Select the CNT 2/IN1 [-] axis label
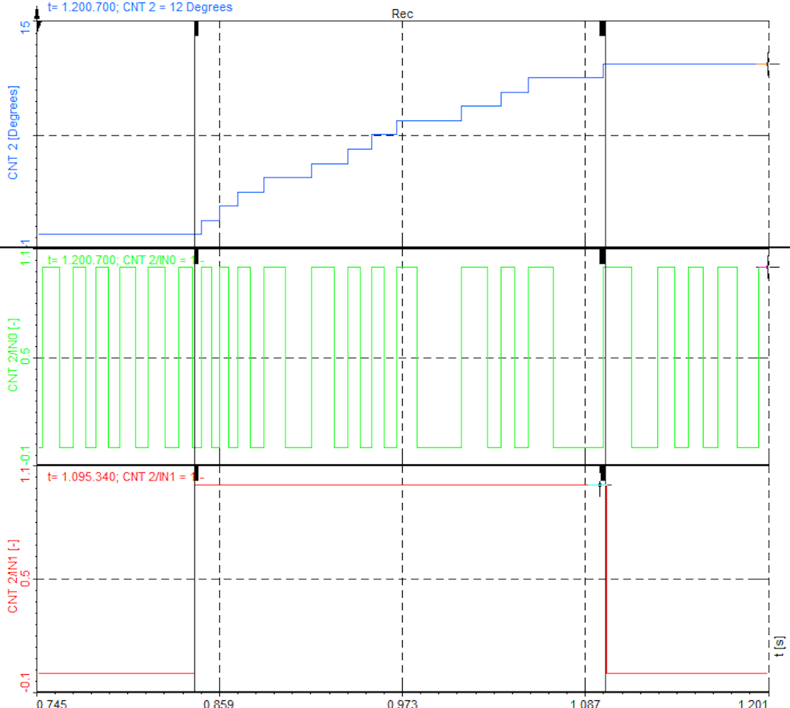The height and width of the screenshot is (708, 790). (x=13, y=576)
